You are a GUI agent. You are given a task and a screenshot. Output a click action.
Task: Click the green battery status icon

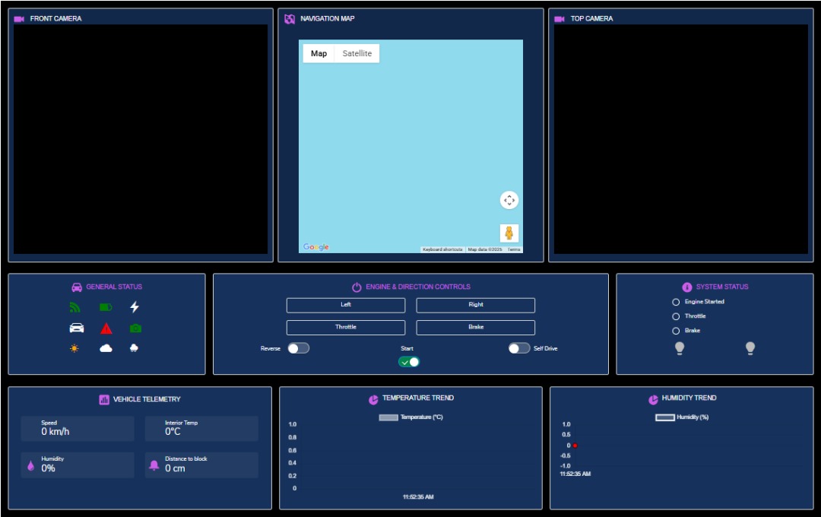106,308
